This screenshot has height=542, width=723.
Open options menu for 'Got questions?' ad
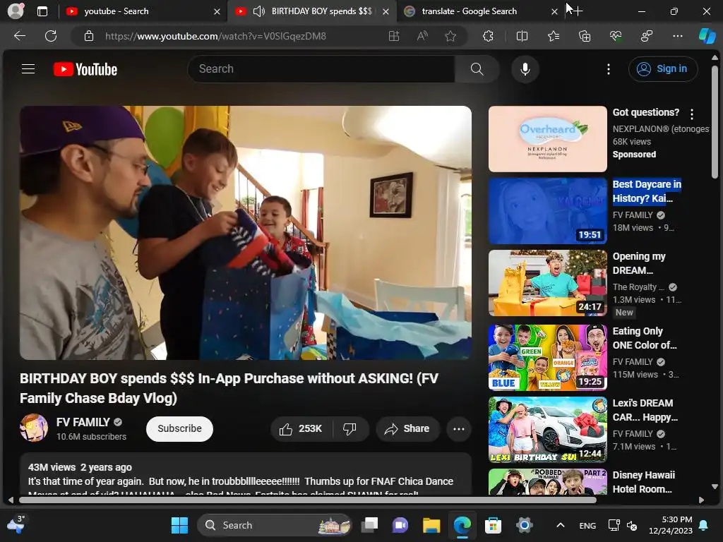tap(691, 114)
